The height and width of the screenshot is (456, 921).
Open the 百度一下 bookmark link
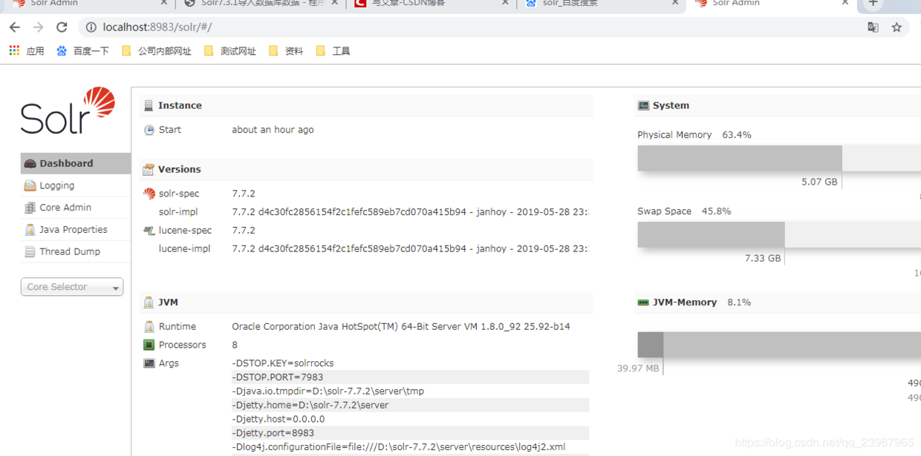point(83,51)
